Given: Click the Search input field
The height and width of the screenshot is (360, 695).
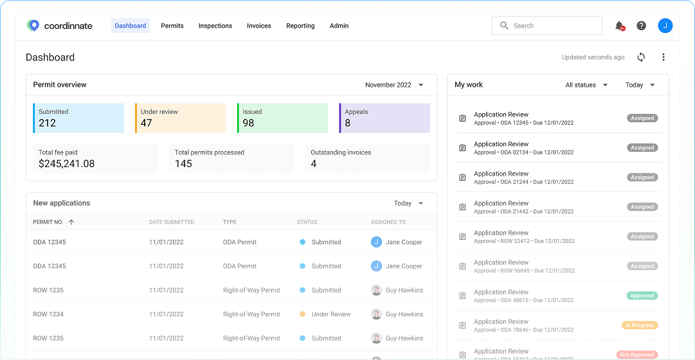Looking at the screenshot, I should pyautogui.click(x=546, y=26).
